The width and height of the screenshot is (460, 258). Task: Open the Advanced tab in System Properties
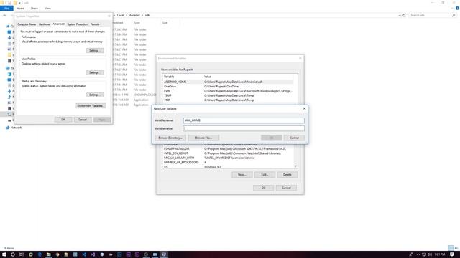(58, 24)
